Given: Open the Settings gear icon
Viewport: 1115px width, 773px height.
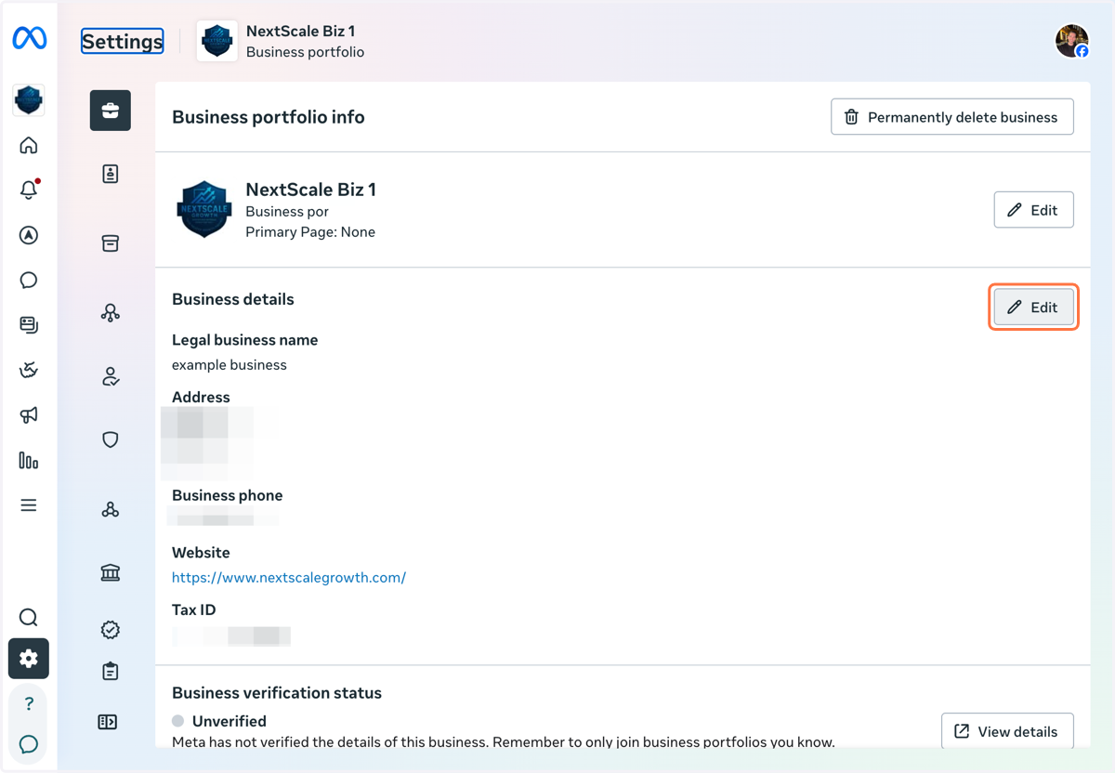Looking at the screenshot, I should tap(29, 659).
